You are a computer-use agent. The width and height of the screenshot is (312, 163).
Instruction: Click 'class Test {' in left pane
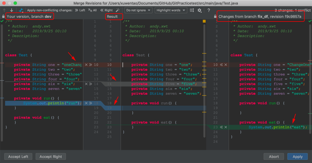click(x=19, y=55)
